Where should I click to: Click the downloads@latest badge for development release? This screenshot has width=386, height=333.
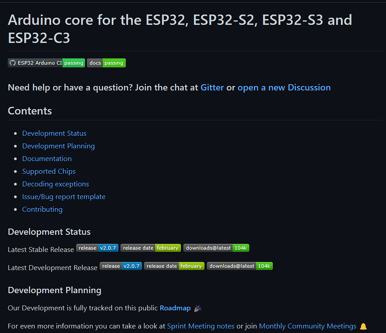(239, 266)
